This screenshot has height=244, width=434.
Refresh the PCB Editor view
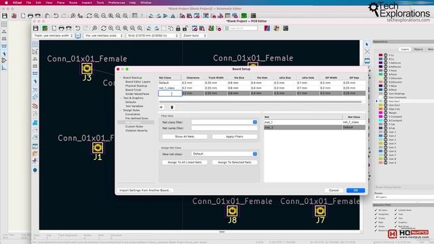(104, 28)
